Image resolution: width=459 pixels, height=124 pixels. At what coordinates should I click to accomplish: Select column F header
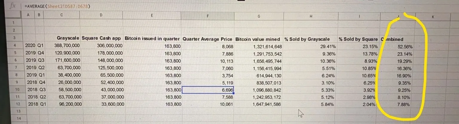(x=207, y=16)
